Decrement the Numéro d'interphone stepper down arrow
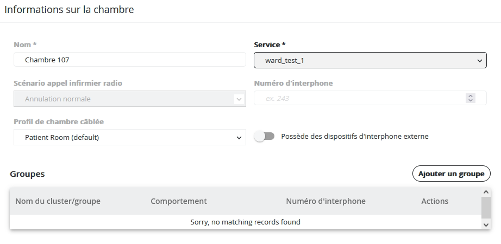This screenshot has width=501, height=244. (471, 100)
